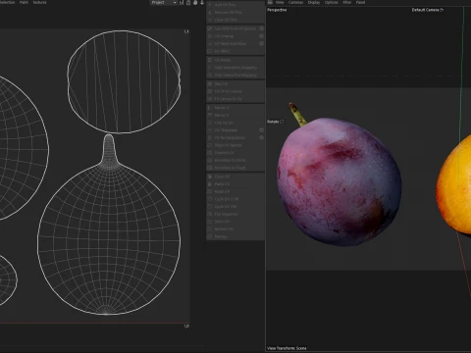Open UV Rectangularize settings gear
This screenshot has height=353, width=471.
click(x=262, y=138)
